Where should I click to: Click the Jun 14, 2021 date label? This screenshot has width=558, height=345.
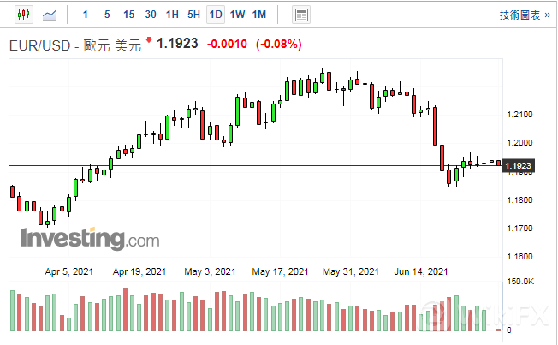pos(421,272)
